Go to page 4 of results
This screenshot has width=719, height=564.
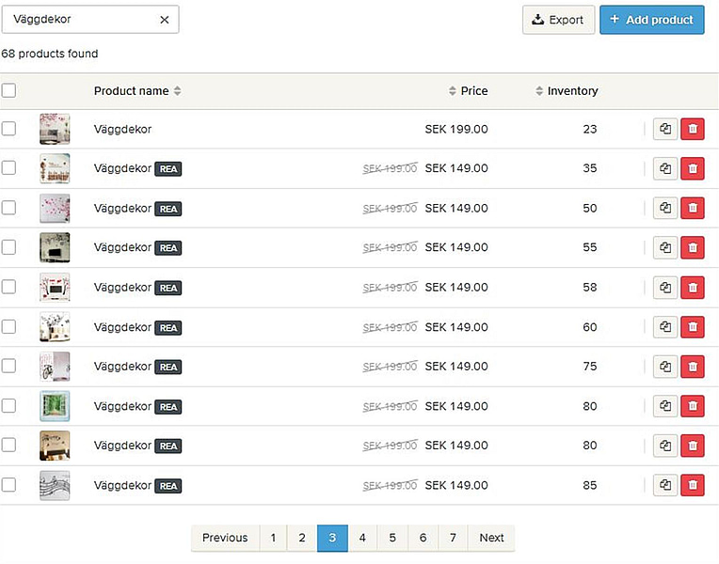tap(362, 538)
